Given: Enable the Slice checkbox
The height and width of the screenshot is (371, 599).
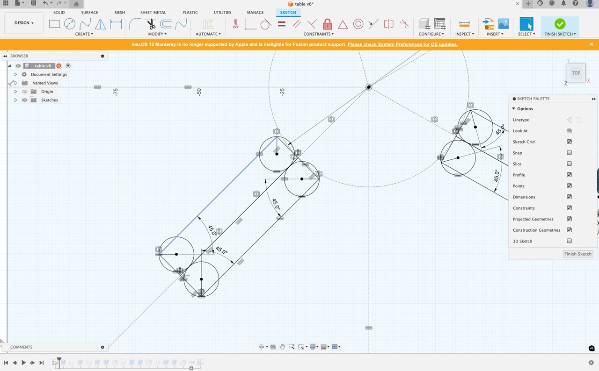Looking at the screenshot, I should tap(569, 164).
